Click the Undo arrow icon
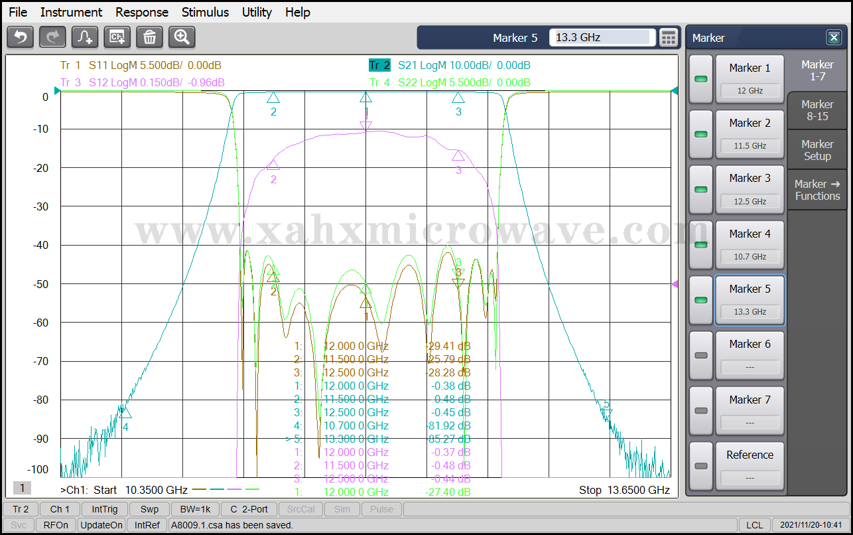Image resolution: width=853 pixels, height=535 pixels. 20,37
